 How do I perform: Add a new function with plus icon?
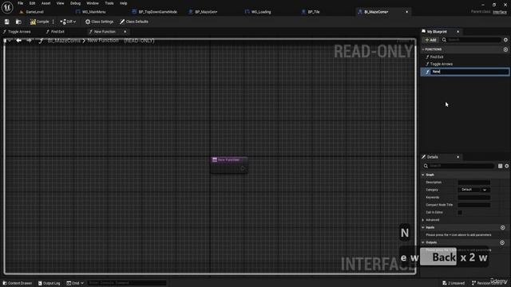pyautogui.click(x=505, y=49)
